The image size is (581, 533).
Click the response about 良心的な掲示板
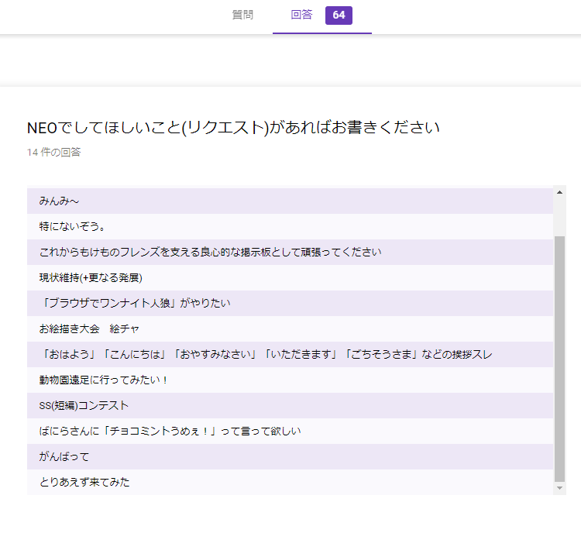(x=210, y=253)
